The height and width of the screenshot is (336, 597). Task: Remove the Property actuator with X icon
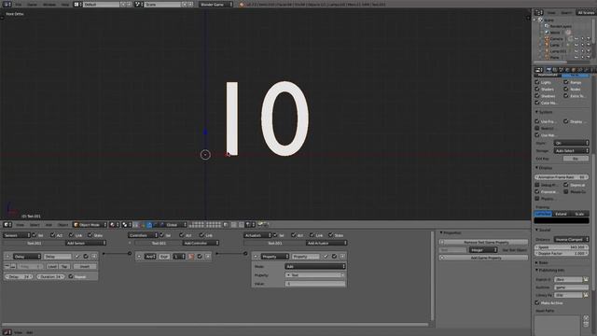(342, 257)
